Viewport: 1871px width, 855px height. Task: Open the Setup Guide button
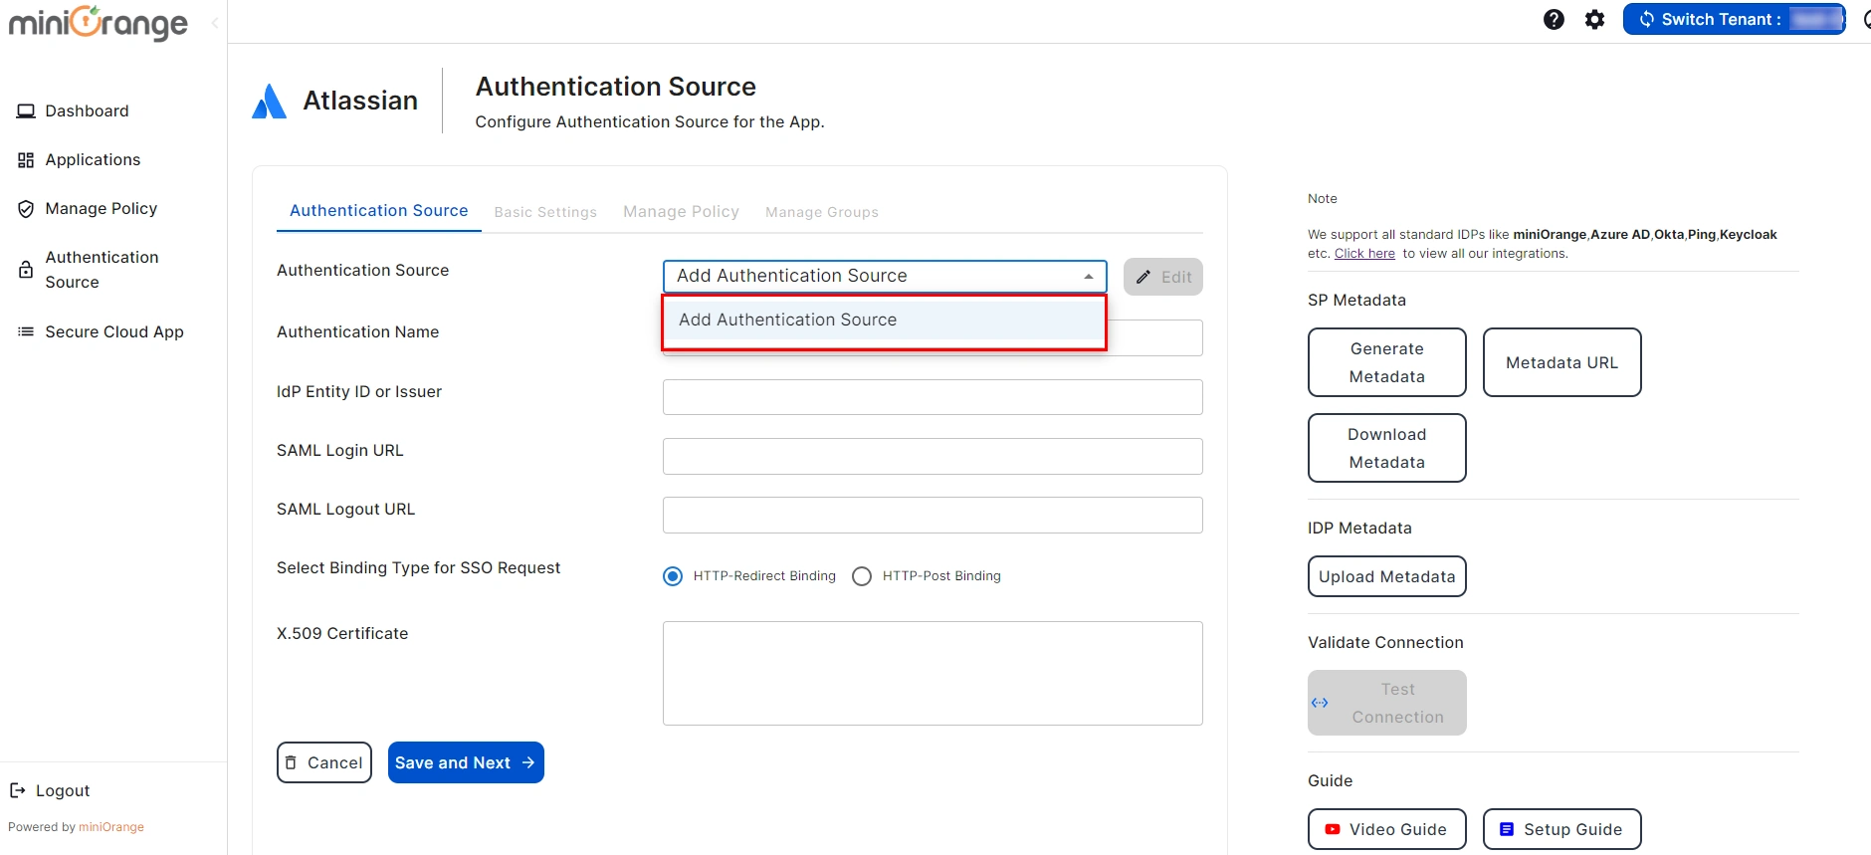1562,829
